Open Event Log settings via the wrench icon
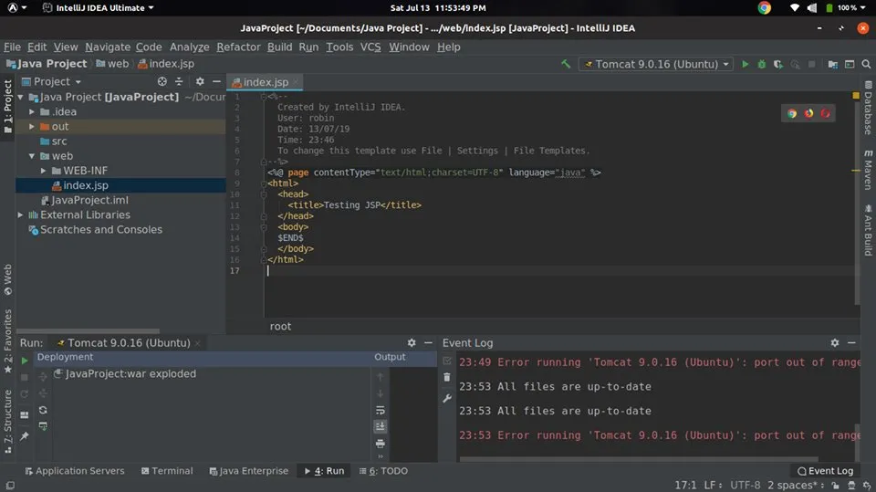Screen dimensions: 876x492 click(446, 399)
